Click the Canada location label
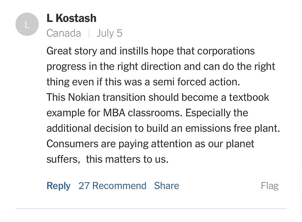 click(64, 33)
